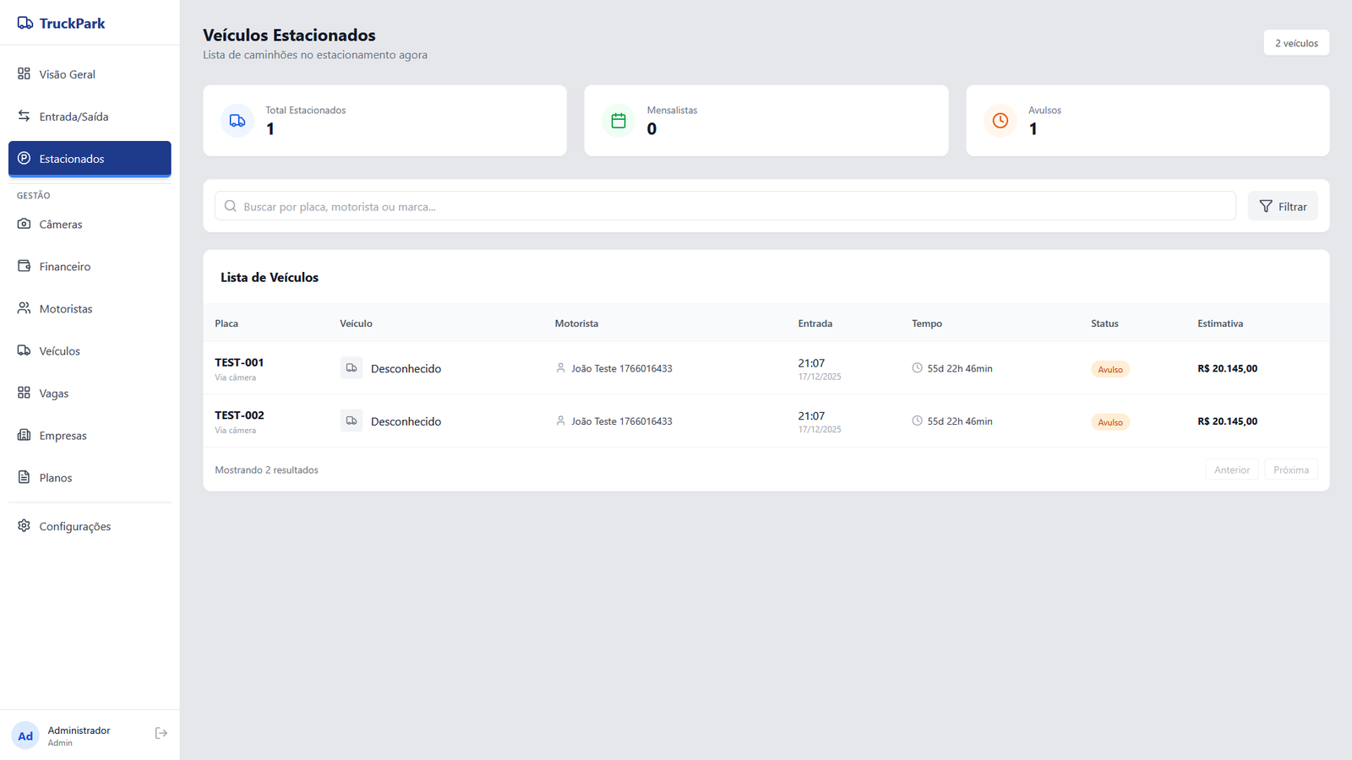
Task: Open the Filtrar panel
Action: coord(1283,205)
